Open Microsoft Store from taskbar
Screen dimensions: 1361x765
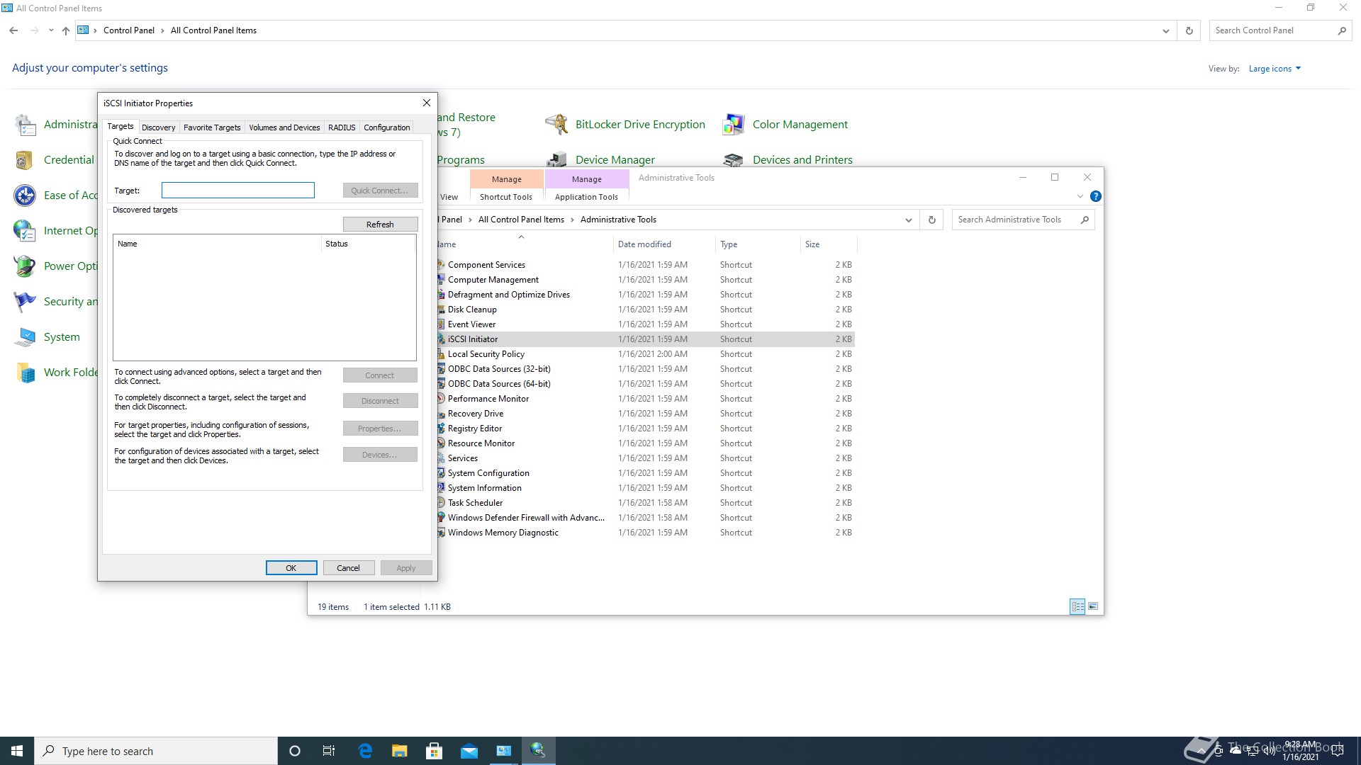(x=435, y=751)
